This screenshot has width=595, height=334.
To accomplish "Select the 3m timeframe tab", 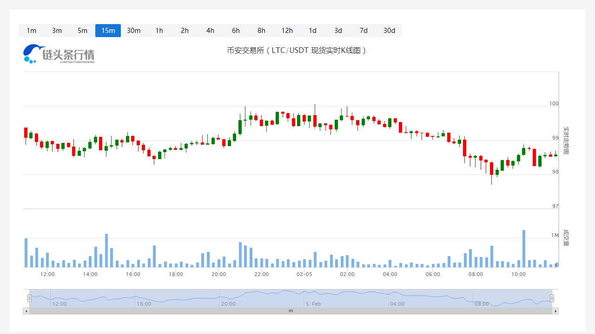I will tap(57, 31).
